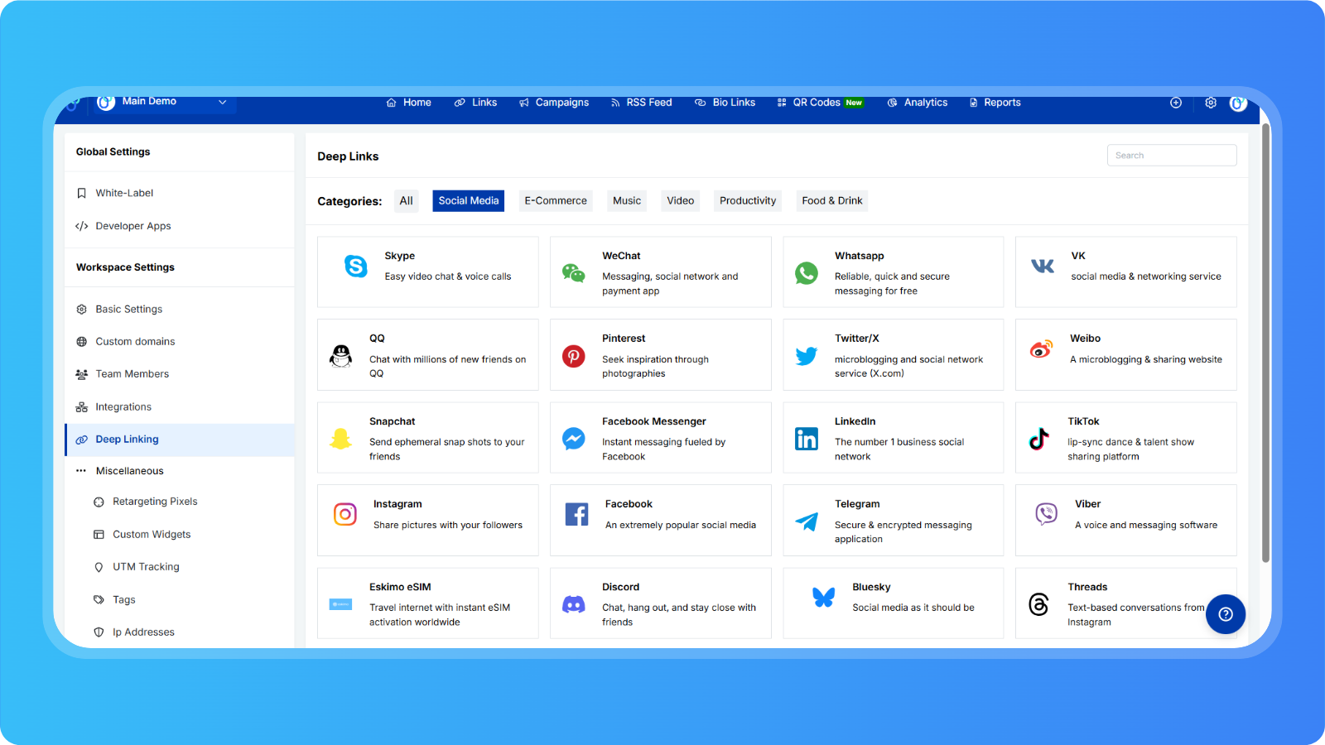Collapse the Miscellaneous settings section
This screenshot has width=1325, height=745.
(x=129, y=471)
